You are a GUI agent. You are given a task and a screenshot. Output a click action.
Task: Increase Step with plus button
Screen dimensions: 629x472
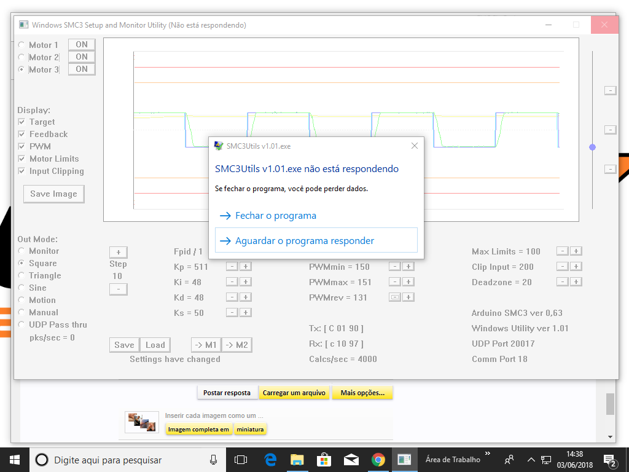(x=119, y=252)
